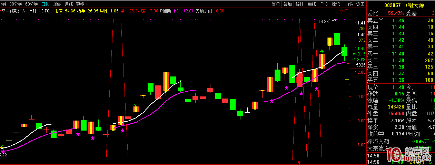Click the 上升: 13.78 indicator value
The width and height of the screenshot is (435, 165).
[x=39, y=11]
